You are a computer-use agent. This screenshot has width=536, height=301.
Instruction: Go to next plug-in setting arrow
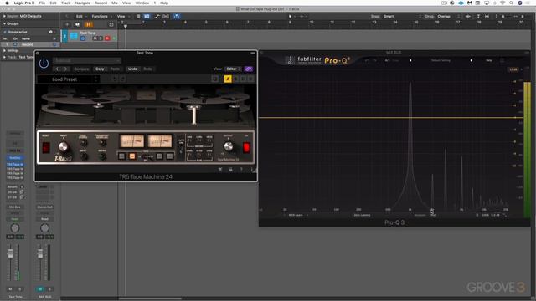click(x=65, y=69)
